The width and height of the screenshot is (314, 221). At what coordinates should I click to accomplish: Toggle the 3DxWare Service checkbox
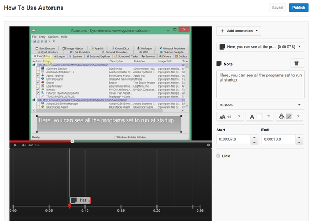pyautogui.click(x=38, y=69)
